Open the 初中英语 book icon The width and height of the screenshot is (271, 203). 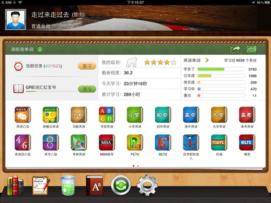(x=163, y=114)
